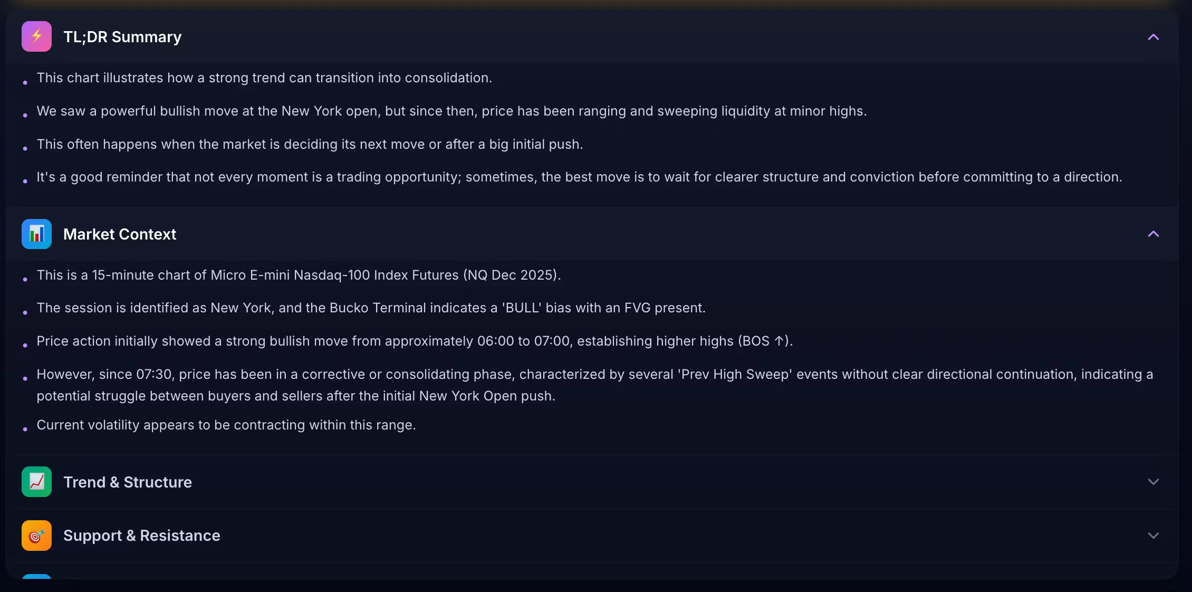Image resolution: width=1192 pixels, height=592 pixels.
Task: Click the bullet on waiting for clearer structure
Action: pos(579,177)
